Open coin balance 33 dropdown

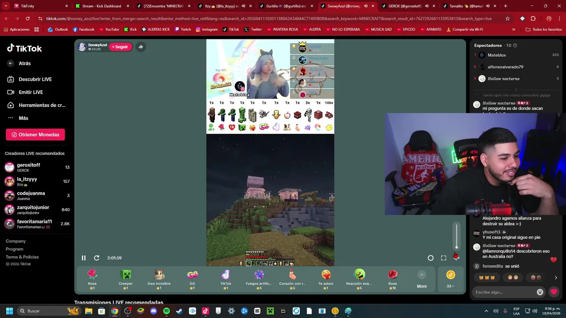click(x=450, y=280)
